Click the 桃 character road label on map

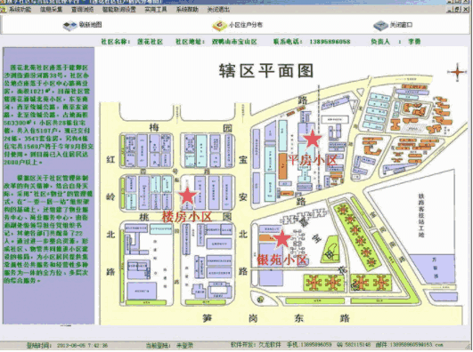click(x=144, y=217)
